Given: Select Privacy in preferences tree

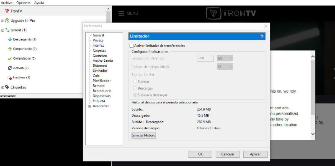Looking at the screenshot, I should (x=98, y=40).
